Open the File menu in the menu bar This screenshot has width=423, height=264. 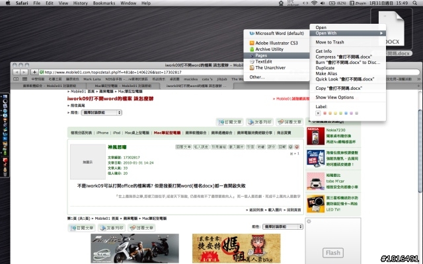pyautogui.click(x=37, y=3)
